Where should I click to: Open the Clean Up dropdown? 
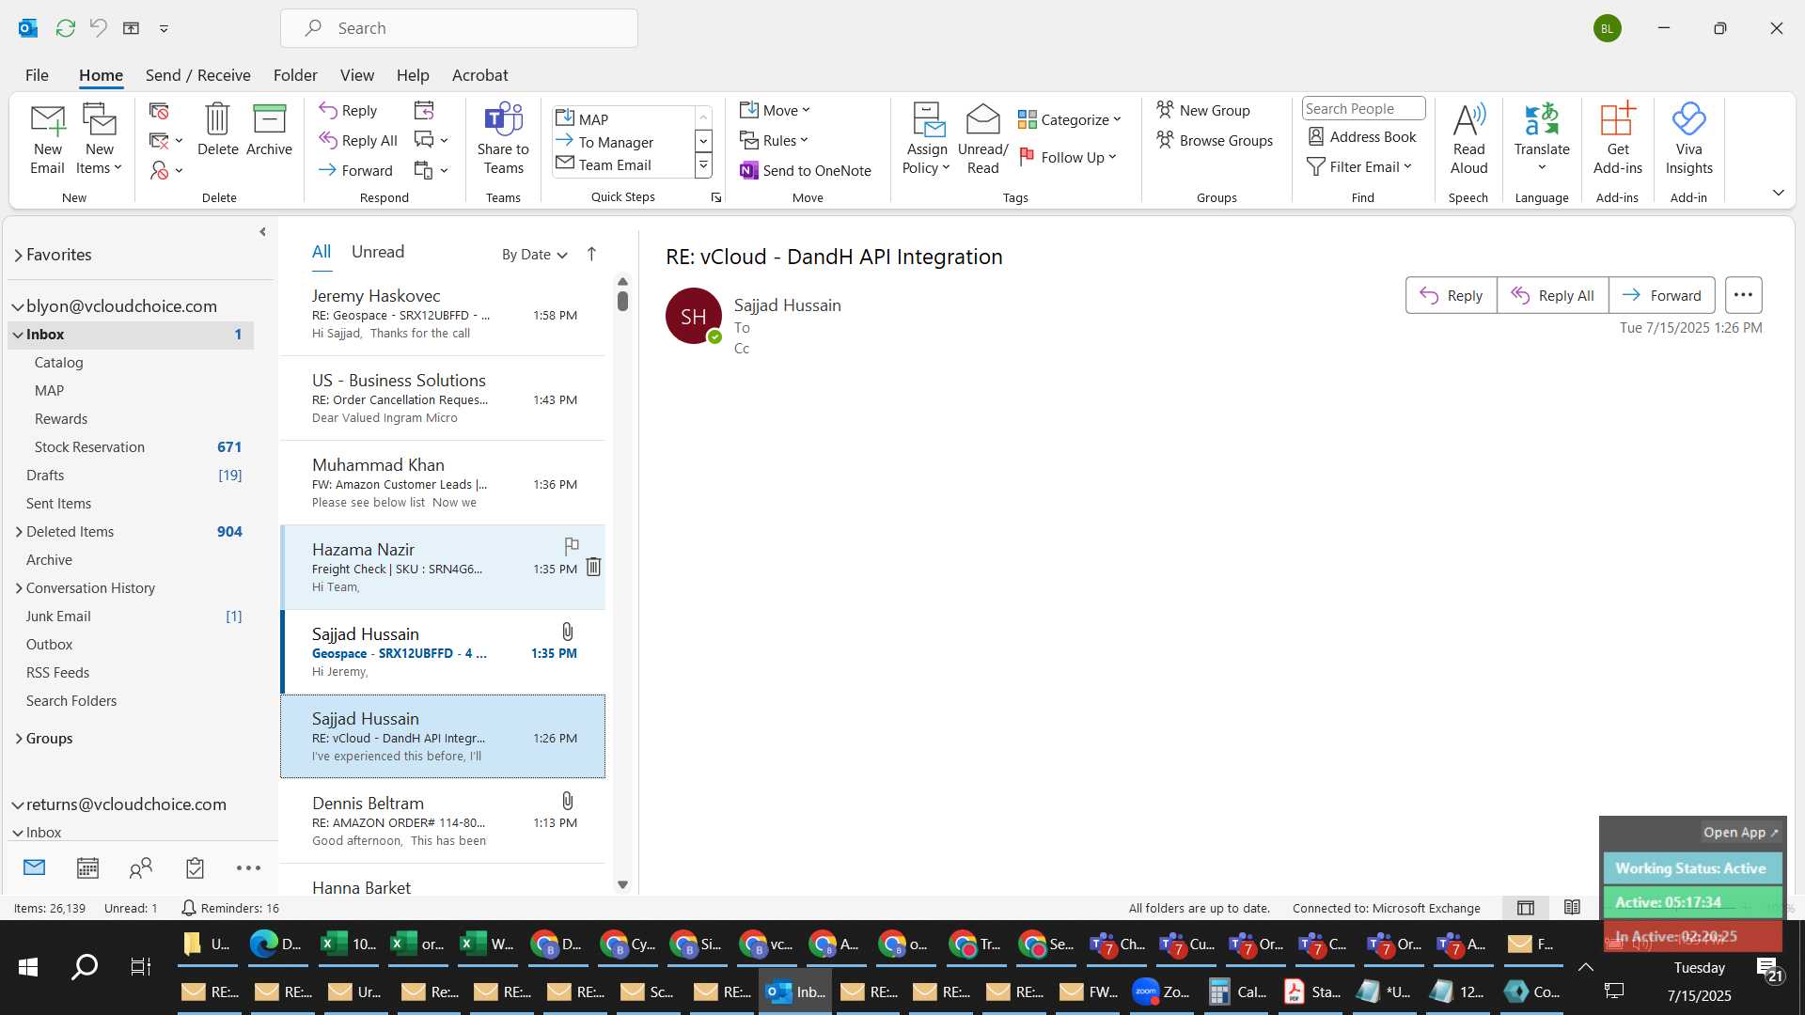[165, 141]
